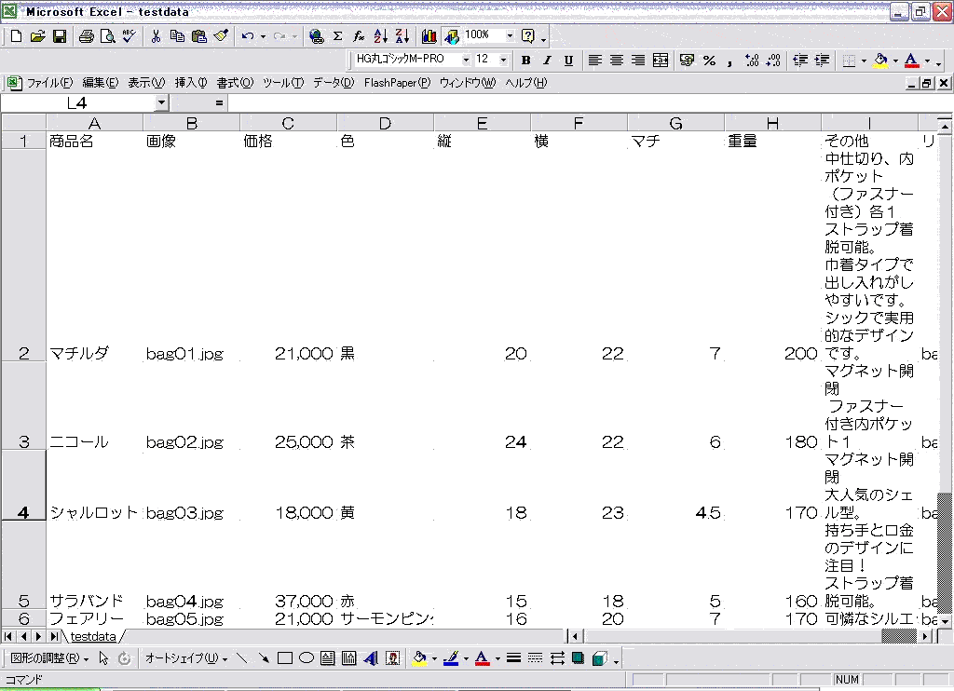Screen dimensions: 954x691
Task: Apply drawing toolbar line color swatch
Action: click(451, 658)
